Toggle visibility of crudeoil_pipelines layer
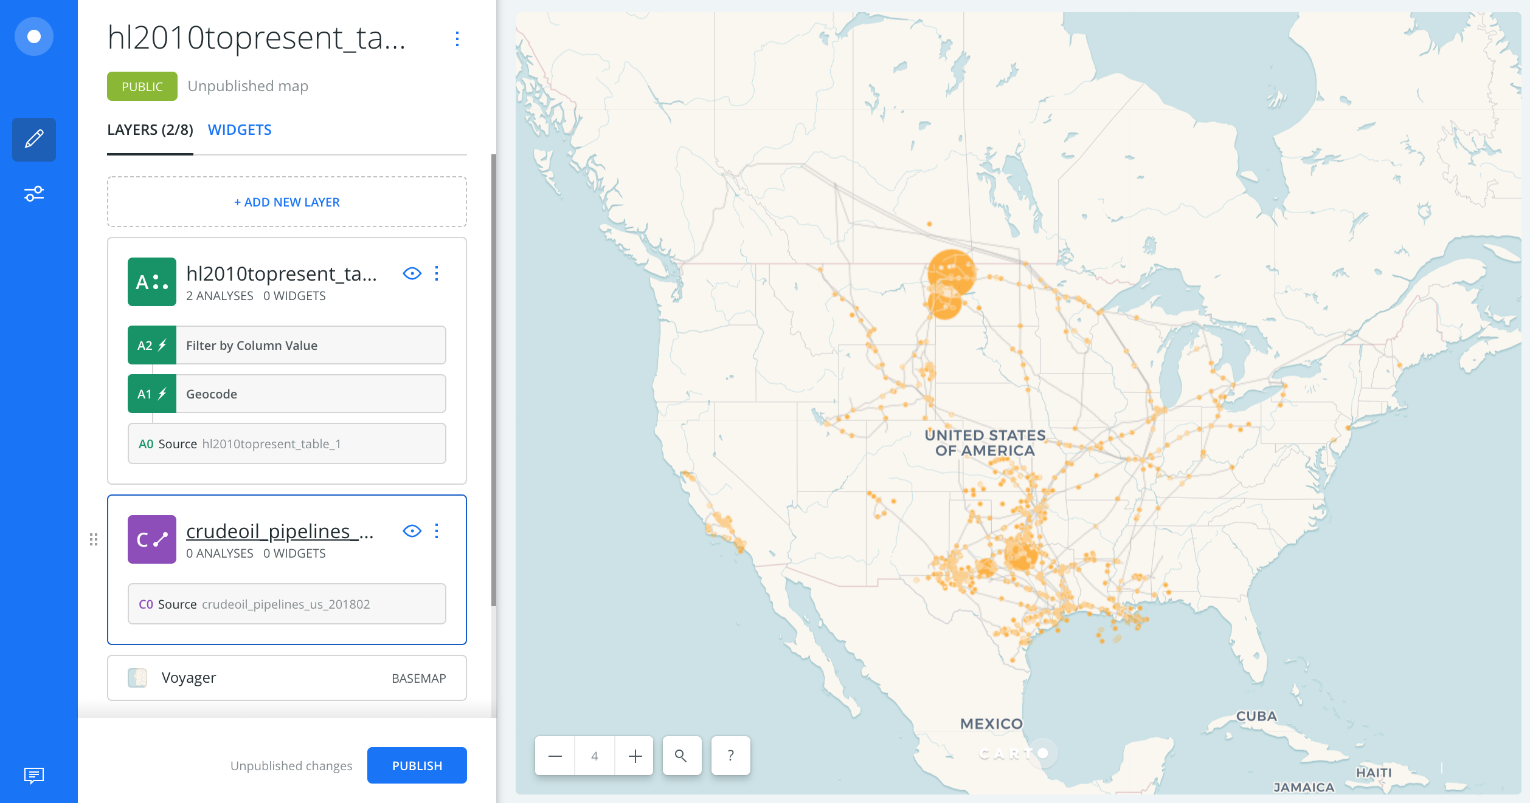The width and height of the screenshot is (1530, 803). tap(412, 531)
